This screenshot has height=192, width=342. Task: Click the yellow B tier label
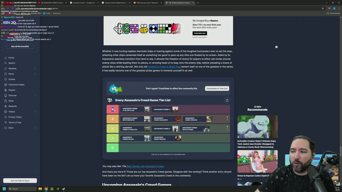[112, 129]
